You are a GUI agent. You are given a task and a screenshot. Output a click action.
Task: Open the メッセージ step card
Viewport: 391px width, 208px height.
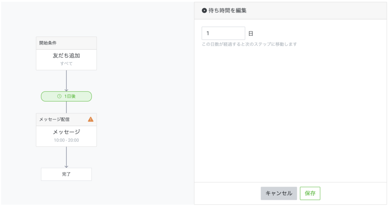click(x=66, y=132)
